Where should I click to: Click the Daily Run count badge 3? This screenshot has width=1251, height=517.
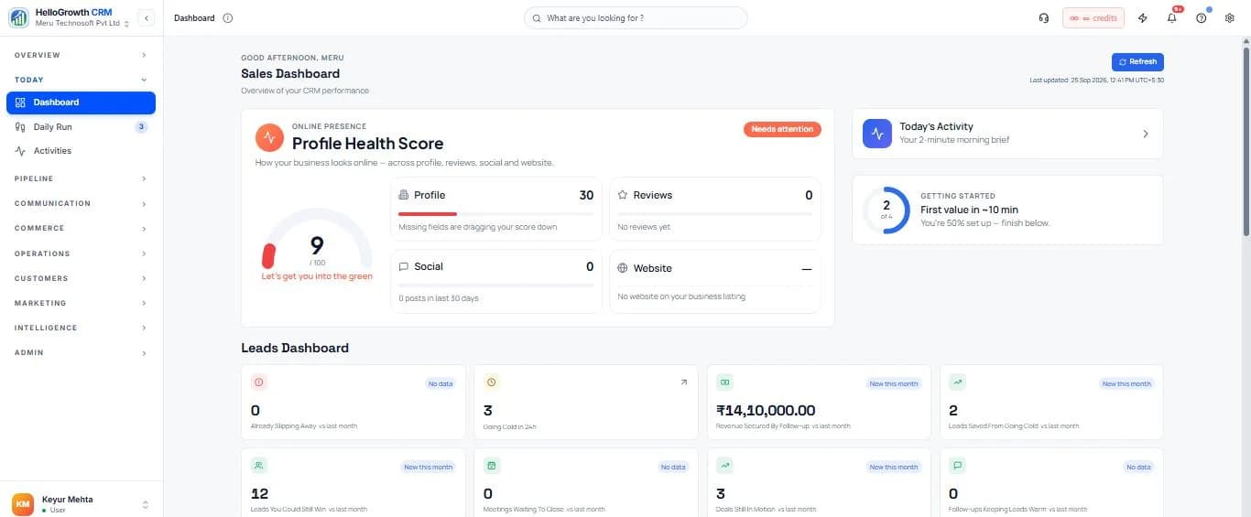tap(141, 127)
